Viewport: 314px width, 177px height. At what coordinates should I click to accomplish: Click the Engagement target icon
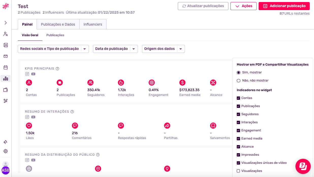coord(152,82)
